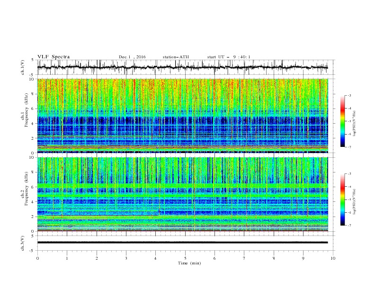Viewport: 375px width, 290px height.
Task: Click tick label '4' on Time axis
Action: tap(156, 258)
